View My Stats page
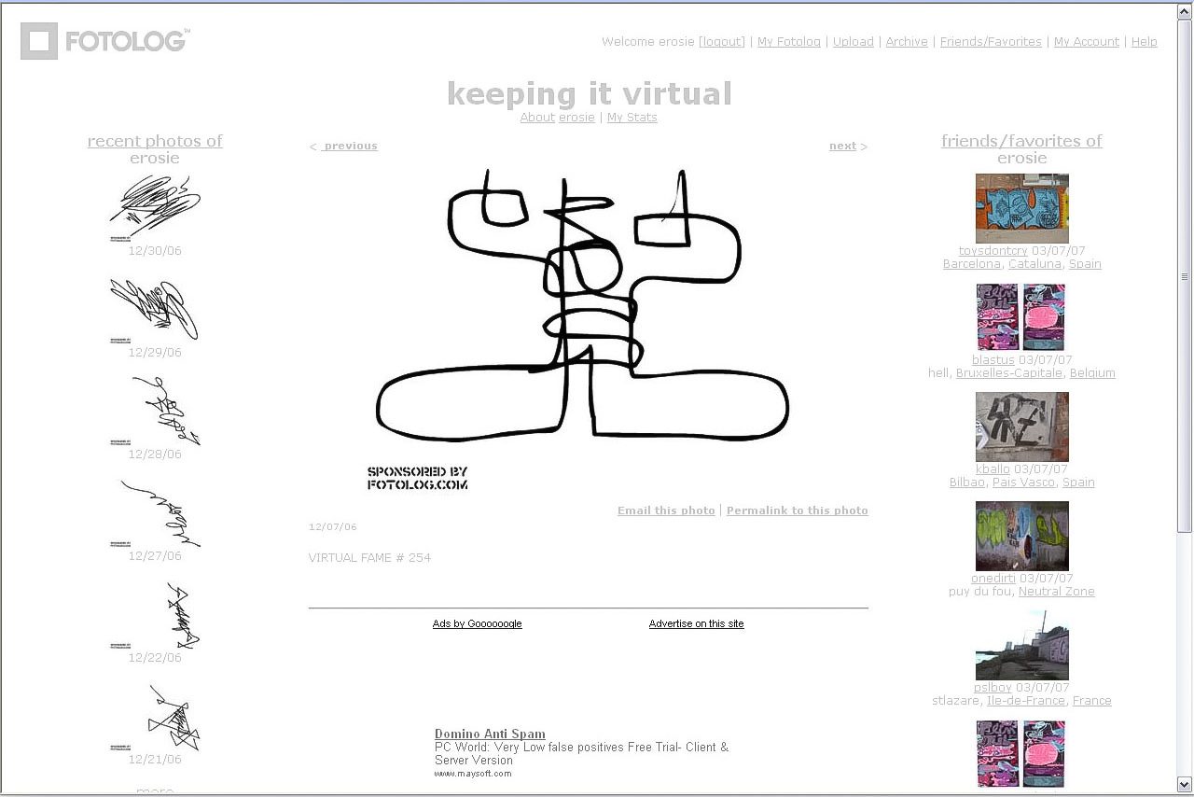This screenshot has height=797, width=1194. click(632, 118)
